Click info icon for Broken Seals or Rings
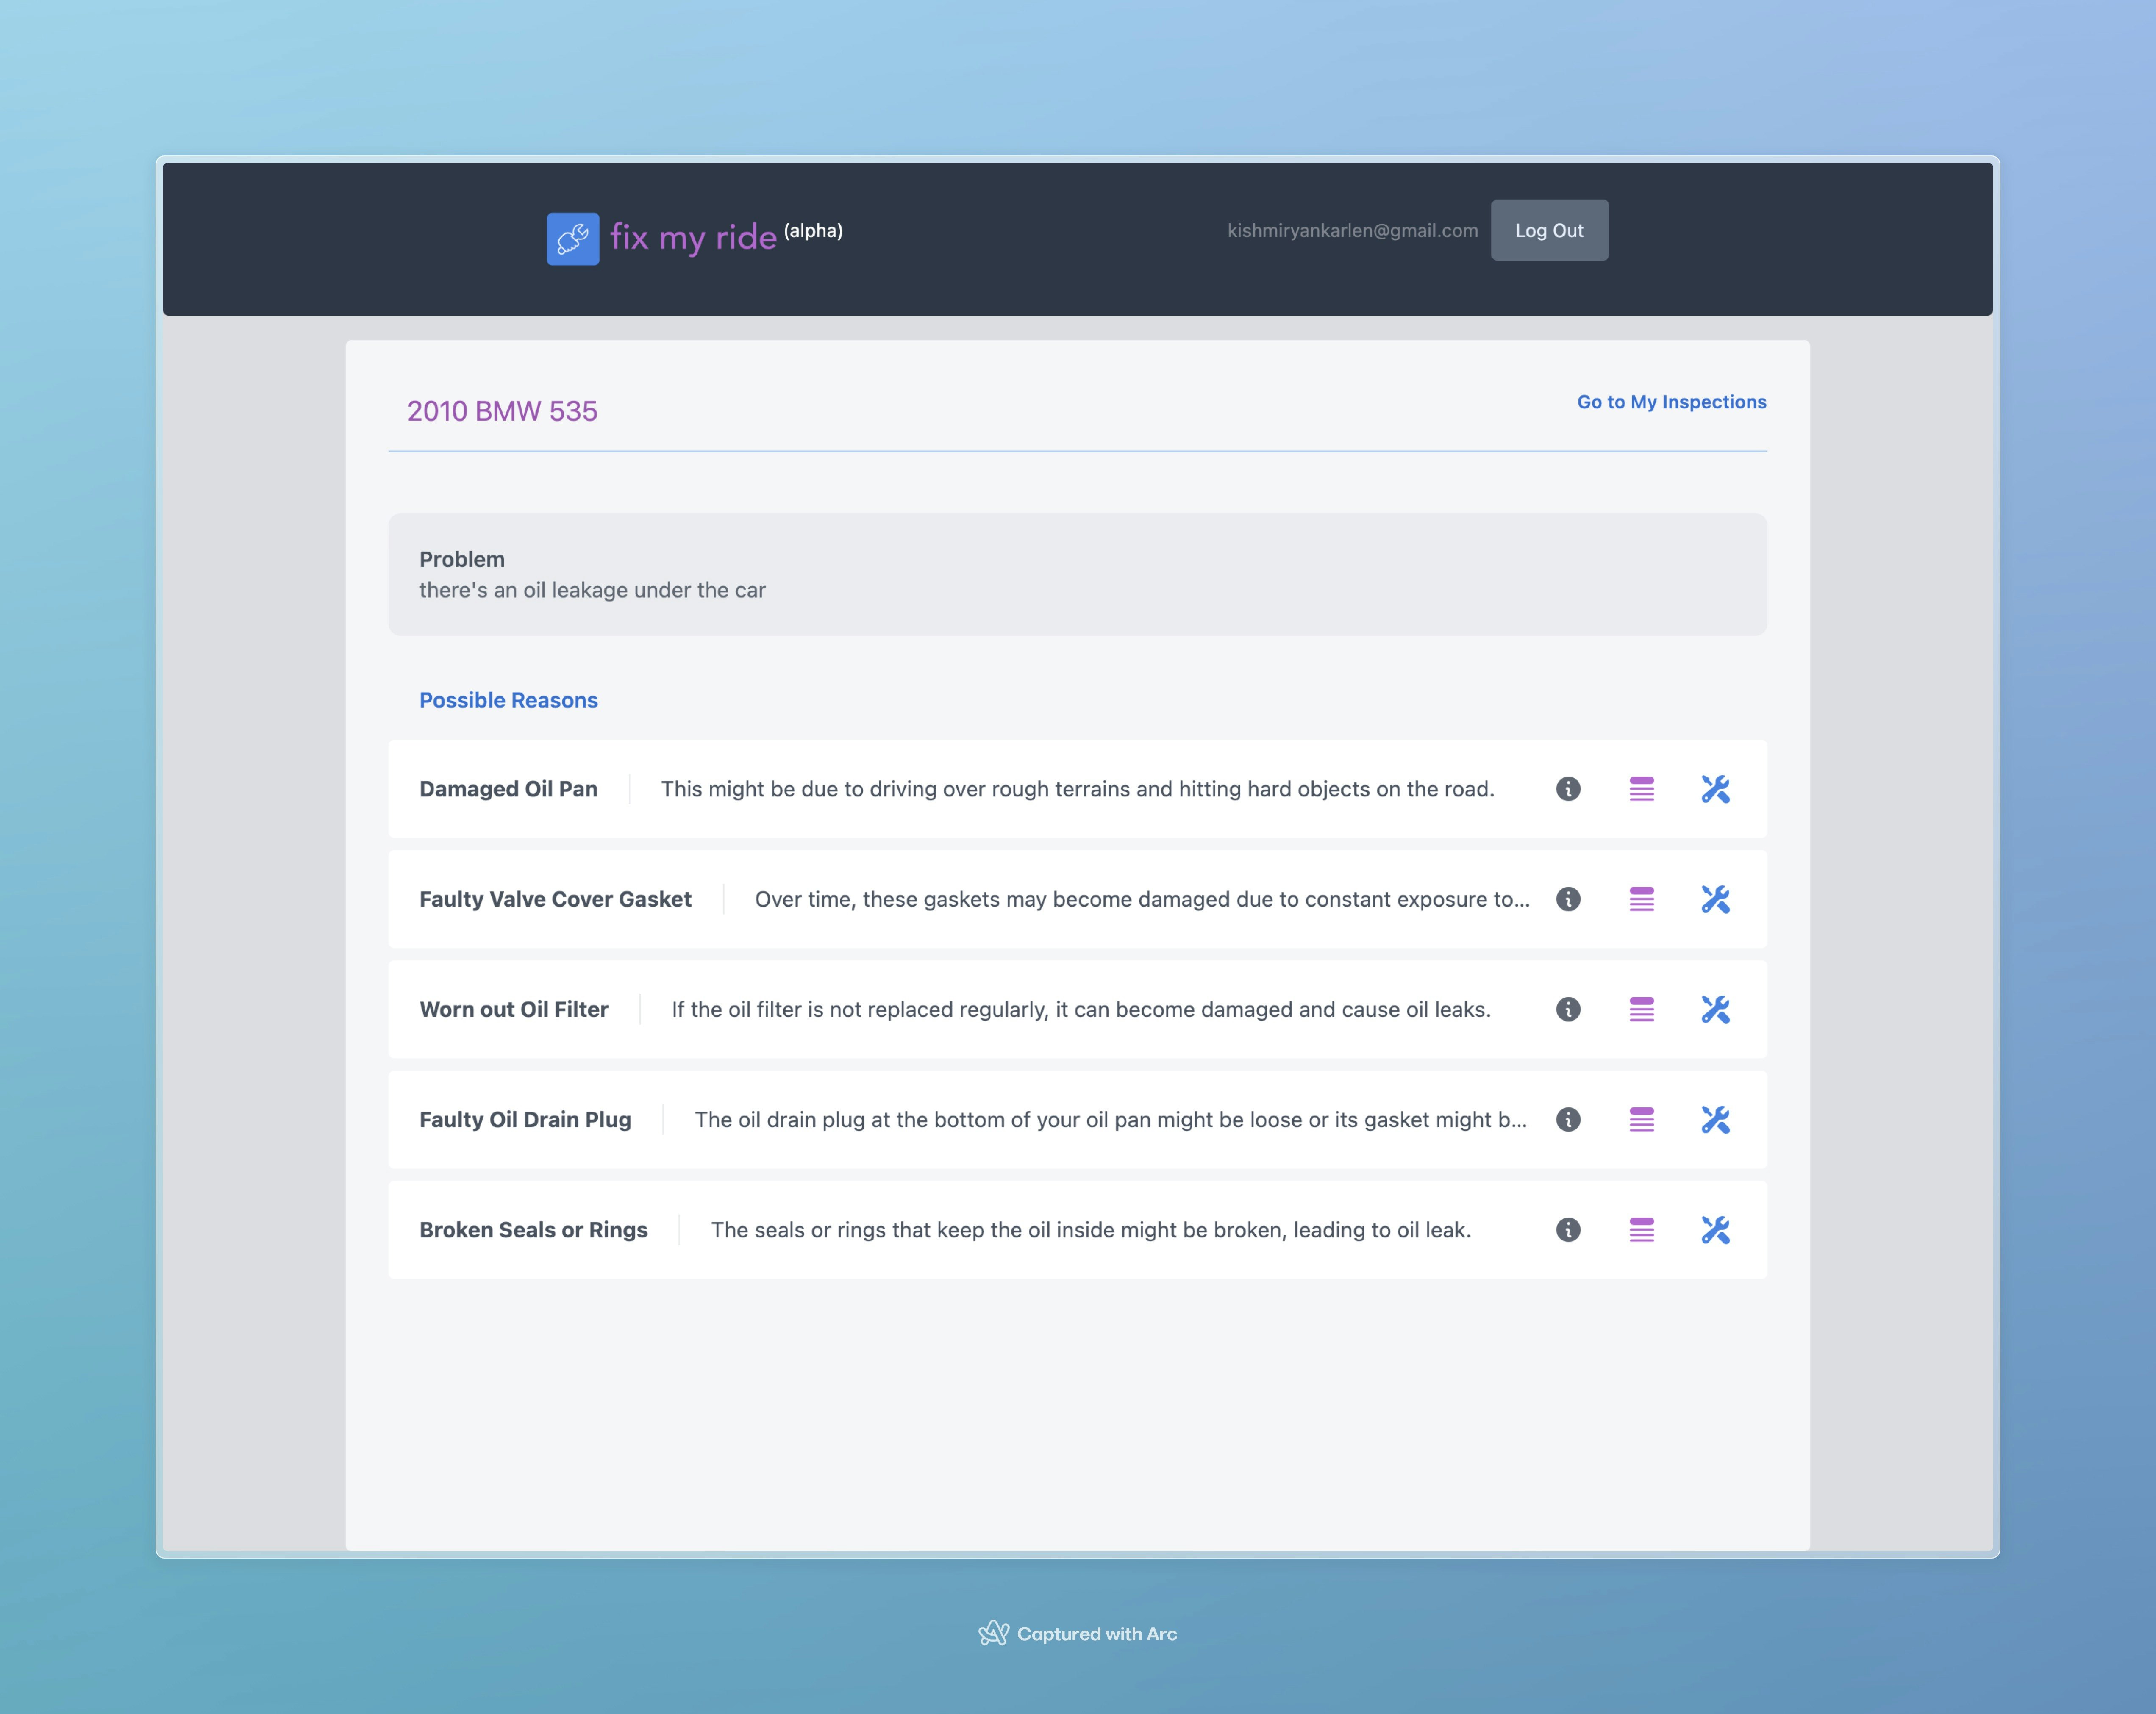Image resolution: width=2156 pixels, height=1714 pixels. coord(1568,1229)
